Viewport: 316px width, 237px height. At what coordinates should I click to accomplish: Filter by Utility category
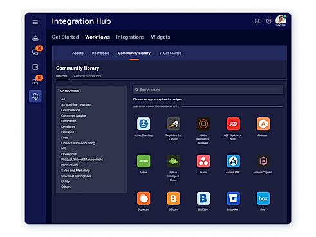pyautogui.click(x=65, y=182)
